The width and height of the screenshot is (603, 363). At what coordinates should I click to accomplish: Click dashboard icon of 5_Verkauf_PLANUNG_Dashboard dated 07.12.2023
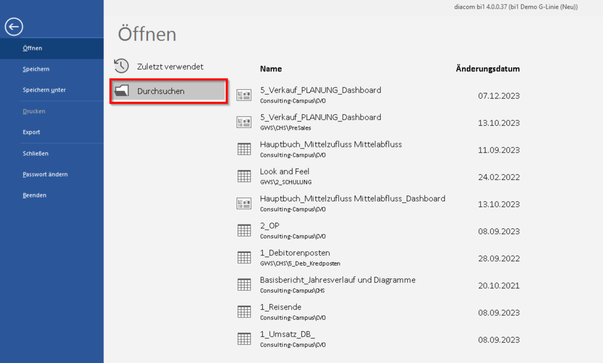click(244, 95)
